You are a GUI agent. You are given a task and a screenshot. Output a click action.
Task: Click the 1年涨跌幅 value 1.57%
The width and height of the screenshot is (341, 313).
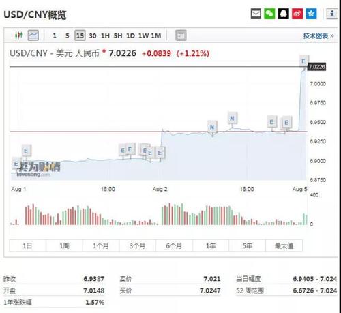95,303
